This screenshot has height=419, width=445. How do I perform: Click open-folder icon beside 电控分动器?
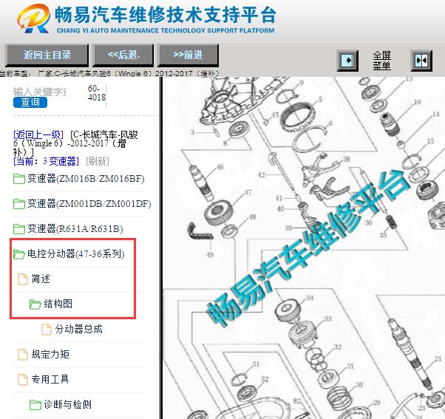click(x=19, y=254)
